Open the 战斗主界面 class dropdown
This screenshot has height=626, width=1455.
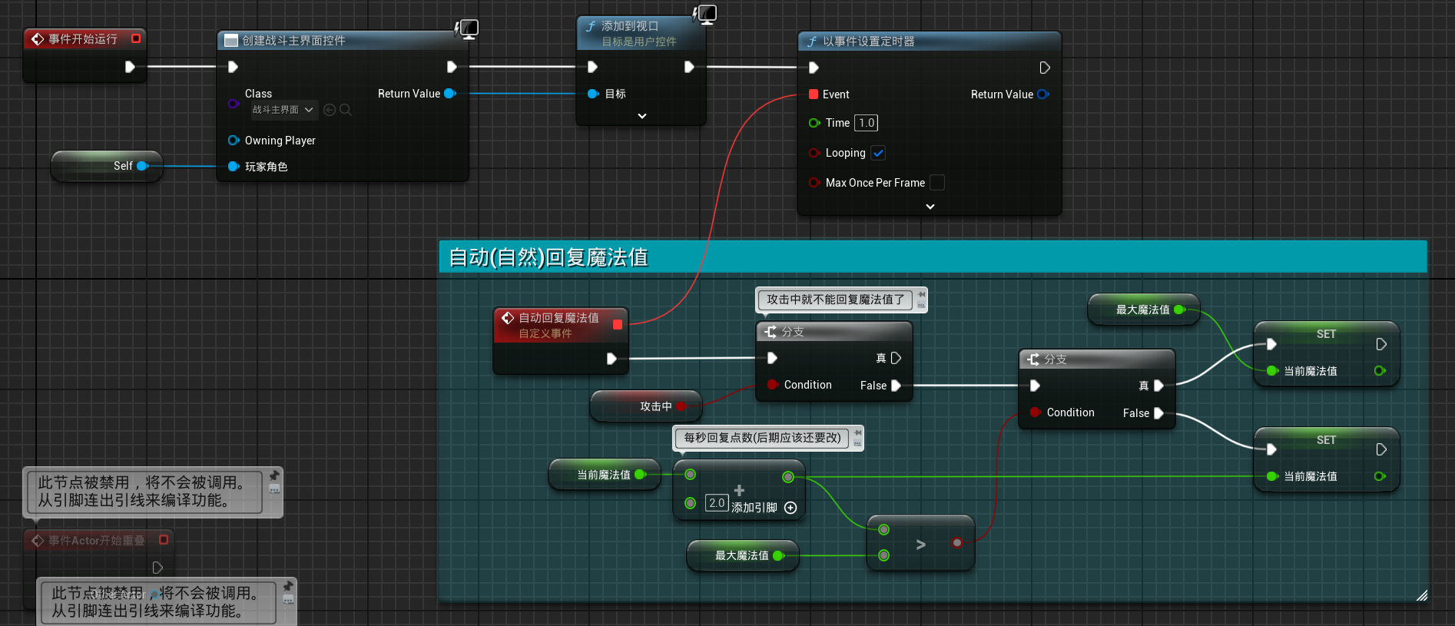coord(283,110)
